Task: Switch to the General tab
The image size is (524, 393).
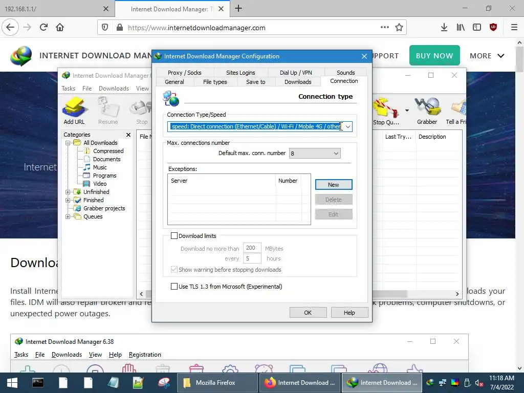Action: point(174,82)
